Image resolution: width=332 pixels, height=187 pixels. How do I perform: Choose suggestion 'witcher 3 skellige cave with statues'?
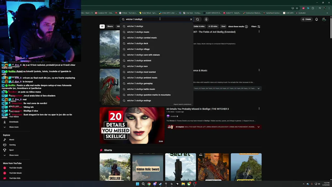point(156,55)
